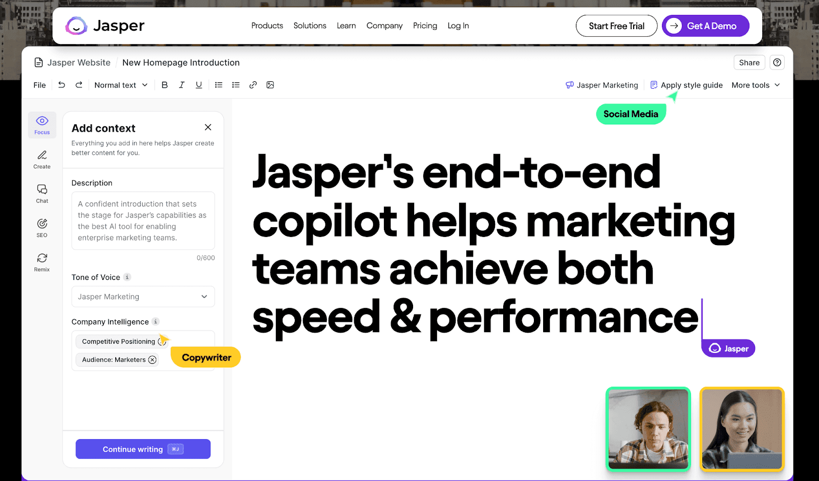Insert a numbered list
The image size is (819, 481).
click(x=236, y=85)
